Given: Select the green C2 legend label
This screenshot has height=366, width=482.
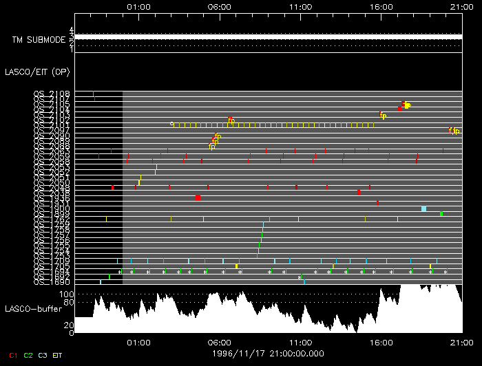Looking at the screenshot, I should [x=28, y=355].
